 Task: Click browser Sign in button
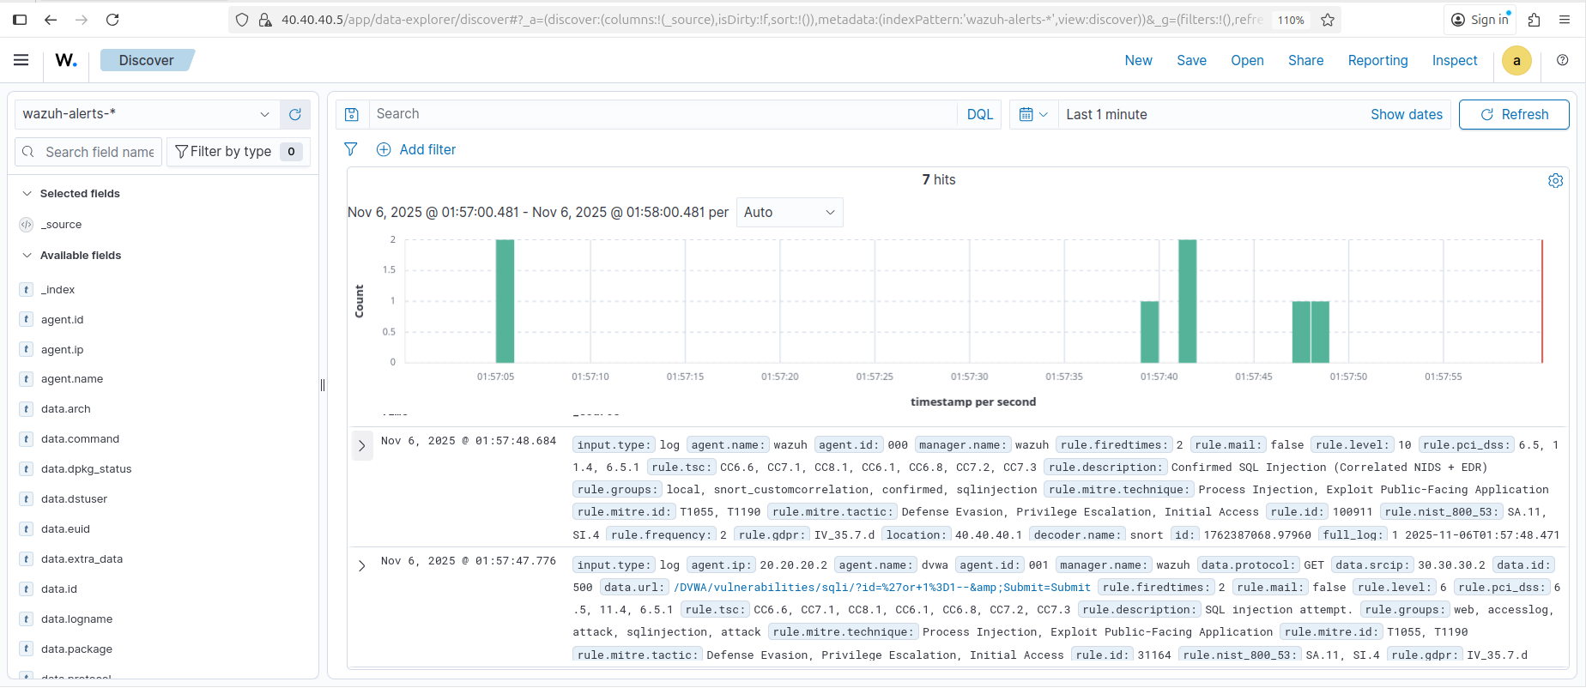coord(1480,20)
